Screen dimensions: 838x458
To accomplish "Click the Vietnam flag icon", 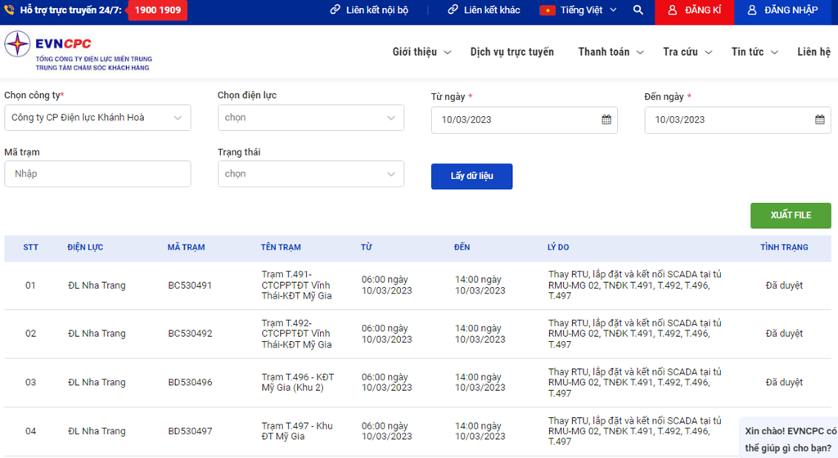I will tap(547, 11).
